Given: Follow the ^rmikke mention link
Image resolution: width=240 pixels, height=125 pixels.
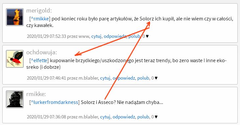Looking at the screenshot, I should click(x=40, y=19).
